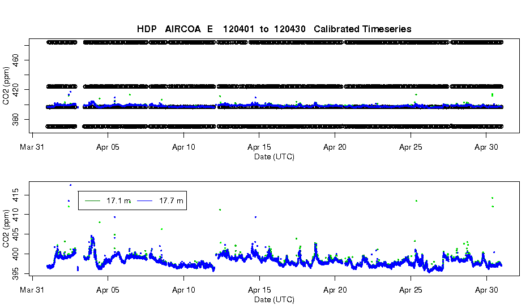Select the '17.1 m' legend label
Viewport: 530px width, 305px height.
point(118,201)
